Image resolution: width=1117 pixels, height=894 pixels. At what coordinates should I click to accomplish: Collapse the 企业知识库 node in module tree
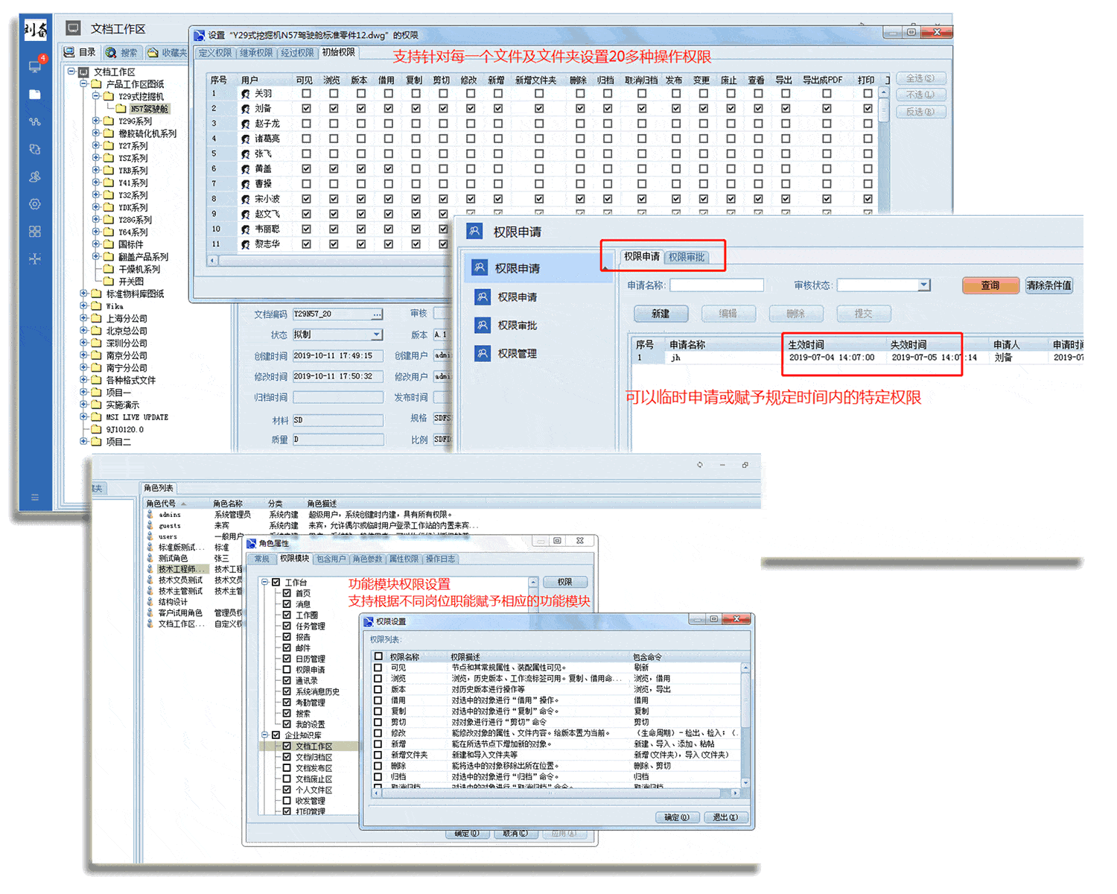coord(264,735)
